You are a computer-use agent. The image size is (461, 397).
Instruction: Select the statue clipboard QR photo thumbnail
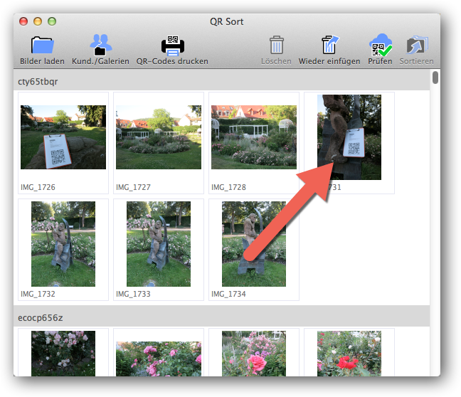coord(349,137)
